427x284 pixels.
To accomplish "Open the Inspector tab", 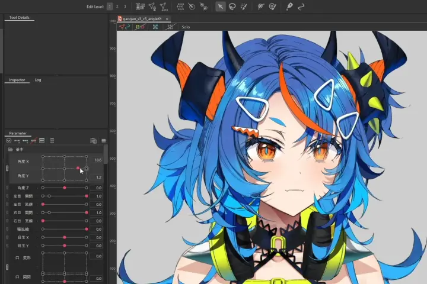I will click(17, 80).
